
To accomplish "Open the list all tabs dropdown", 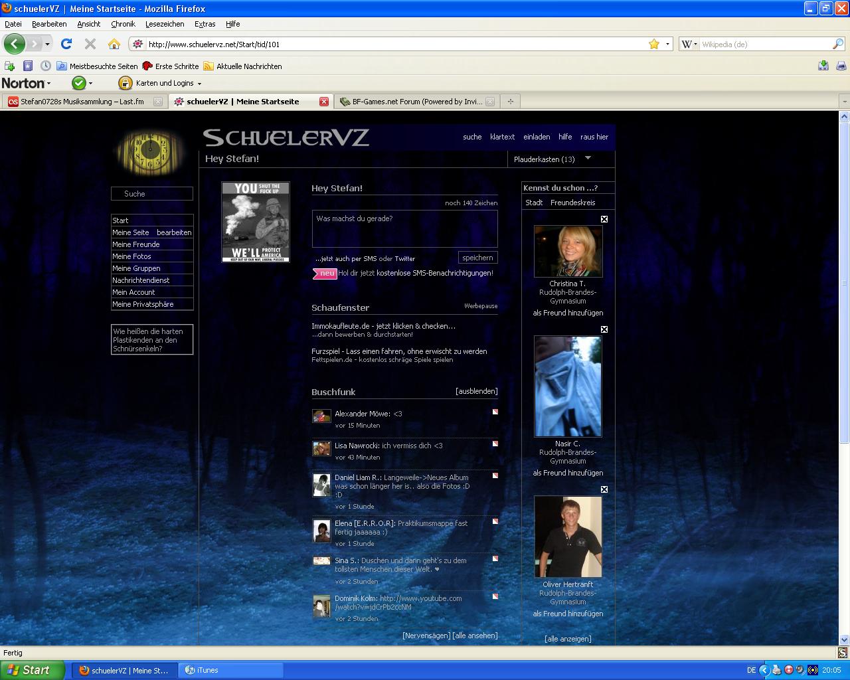I will tap(844, 102).
